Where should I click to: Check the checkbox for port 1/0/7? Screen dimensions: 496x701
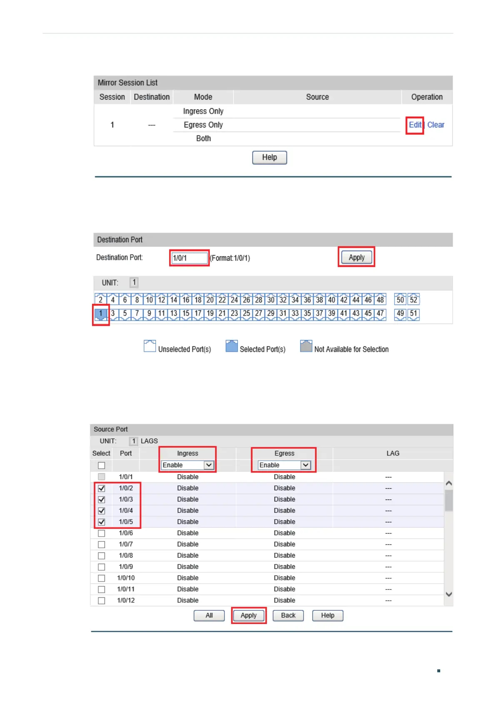[102, 544]
